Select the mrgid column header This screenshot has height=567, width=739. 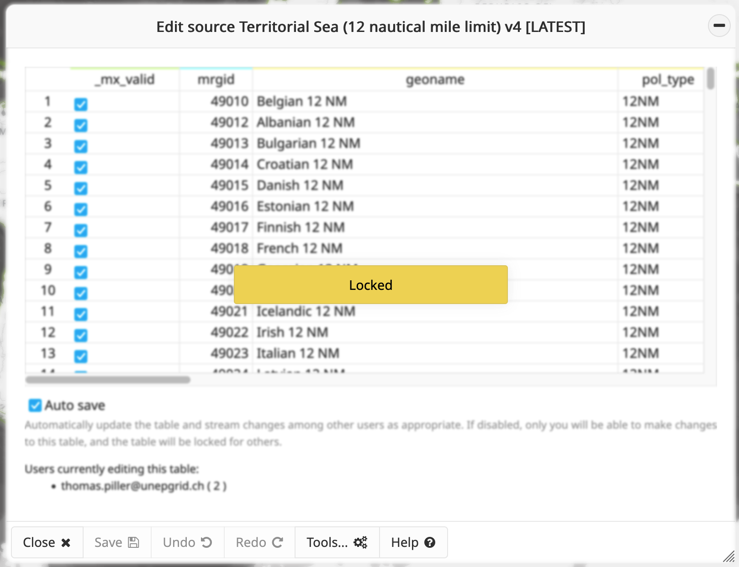coord(216,80)
